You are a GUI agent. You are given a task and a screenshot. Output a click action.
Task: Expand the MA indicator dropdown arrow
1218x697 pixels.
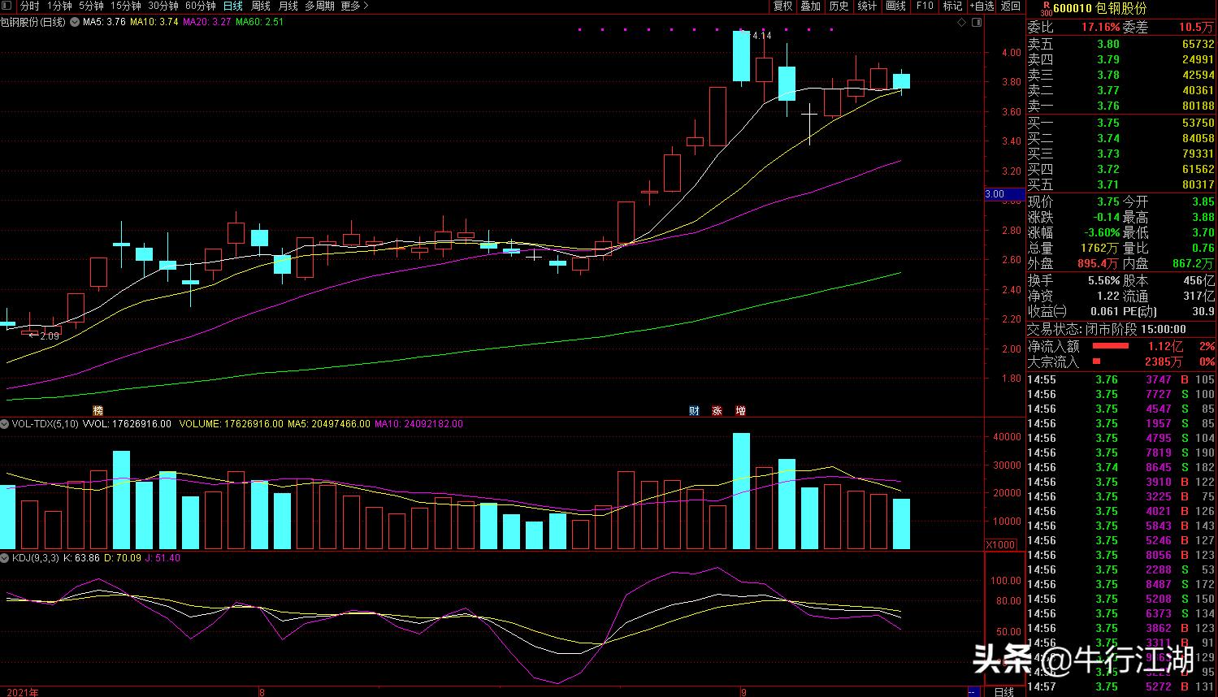[x=75, y=23]
